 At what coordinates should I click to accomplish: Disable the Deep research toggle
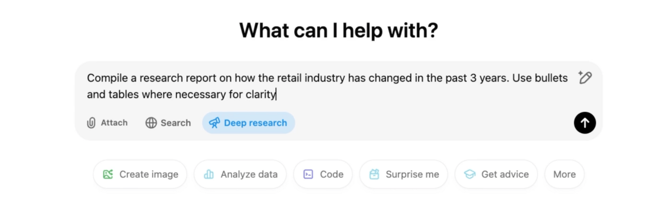[x=249, y=123]
